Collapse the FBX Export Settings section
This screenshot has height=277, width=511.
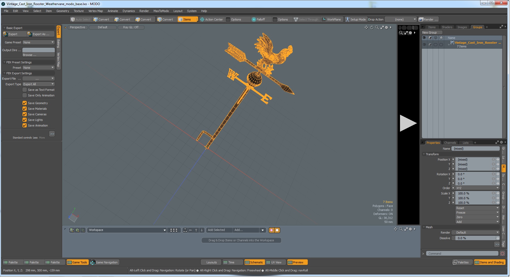tap(5, 73)
